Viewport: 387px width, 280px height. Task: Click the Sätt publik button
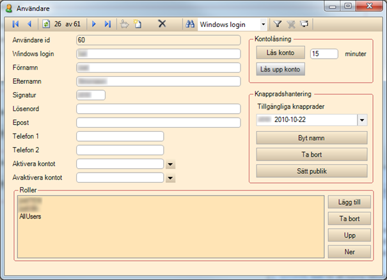click(312, 171)
